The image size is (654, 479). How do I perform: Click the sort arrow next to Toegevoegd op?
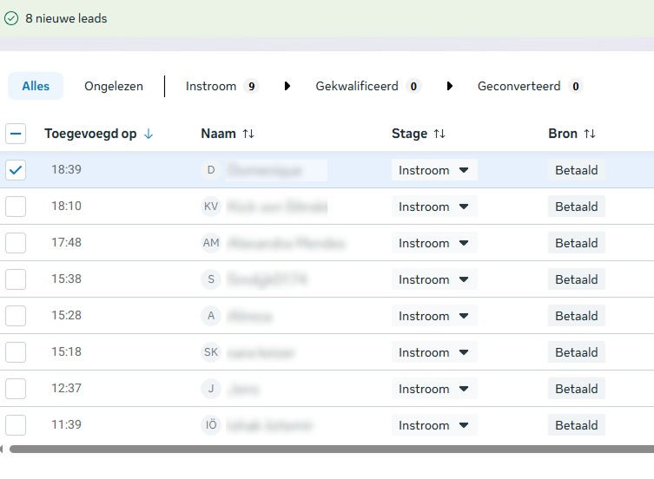click(x=149, y=134)
